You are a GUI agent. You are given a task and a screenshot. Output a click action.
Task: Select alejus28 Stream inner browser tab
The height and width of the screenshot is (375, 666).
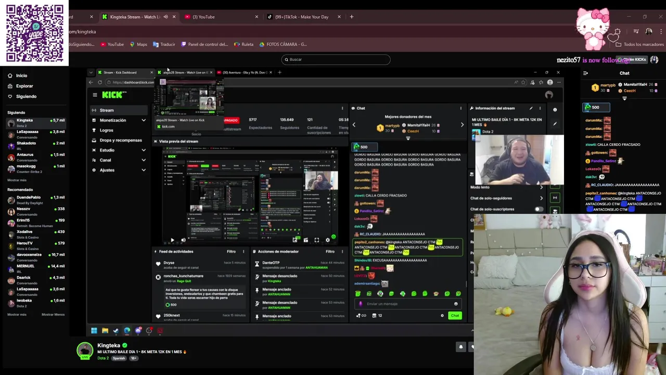tap(185, 72)
